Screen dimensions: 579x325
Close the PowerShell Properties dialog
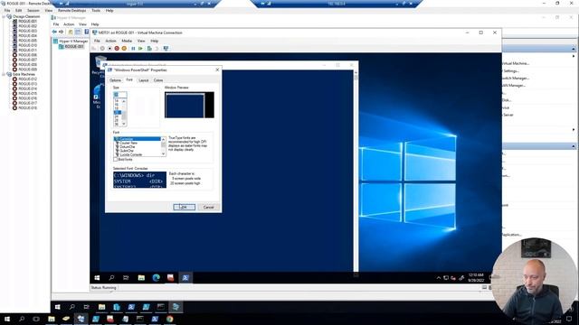point(217,70)
